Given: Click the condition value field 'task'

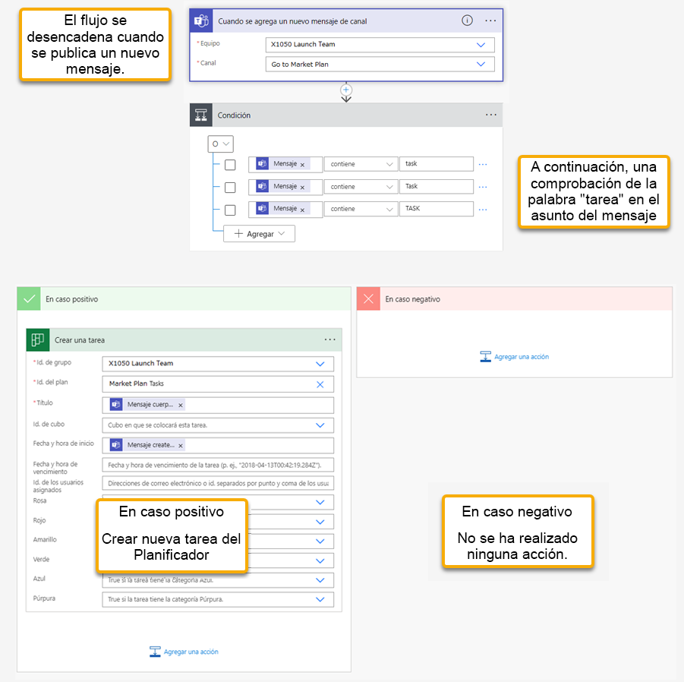Looking at the screenshot, I should click(437, 163).
